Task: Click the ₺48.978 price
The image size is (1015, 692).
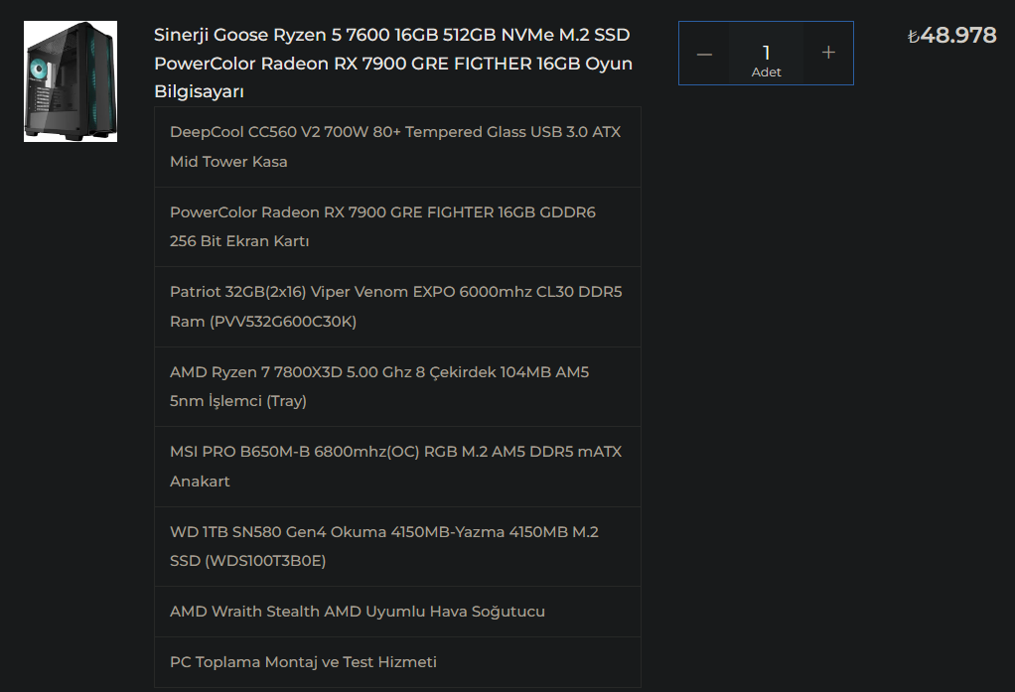Action: [x=951, y=35]
